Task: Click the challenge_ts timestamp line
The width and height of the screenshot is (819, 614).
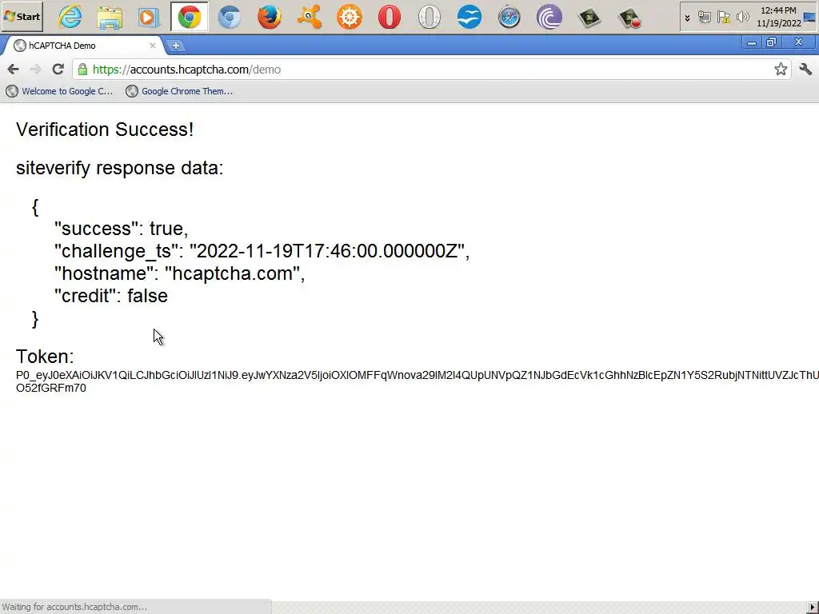Action: pos(262,251)
